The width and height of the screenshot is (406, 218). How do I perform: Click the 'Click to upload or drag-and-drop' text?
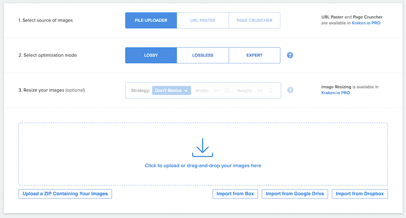pos(203,166)
